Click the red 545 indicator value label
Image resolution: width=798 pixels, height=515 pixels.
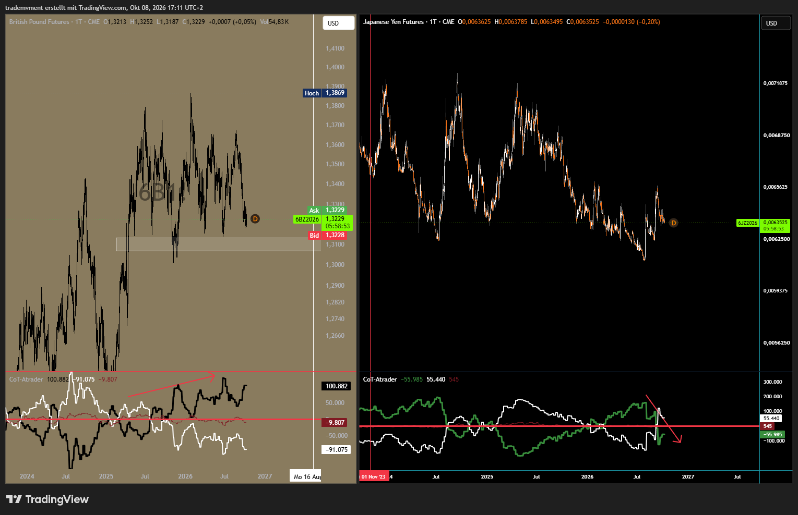(767, 426)
